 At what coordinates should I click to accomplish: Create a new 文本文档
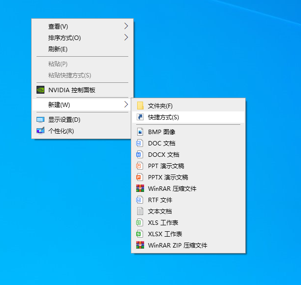click(188, 211)
